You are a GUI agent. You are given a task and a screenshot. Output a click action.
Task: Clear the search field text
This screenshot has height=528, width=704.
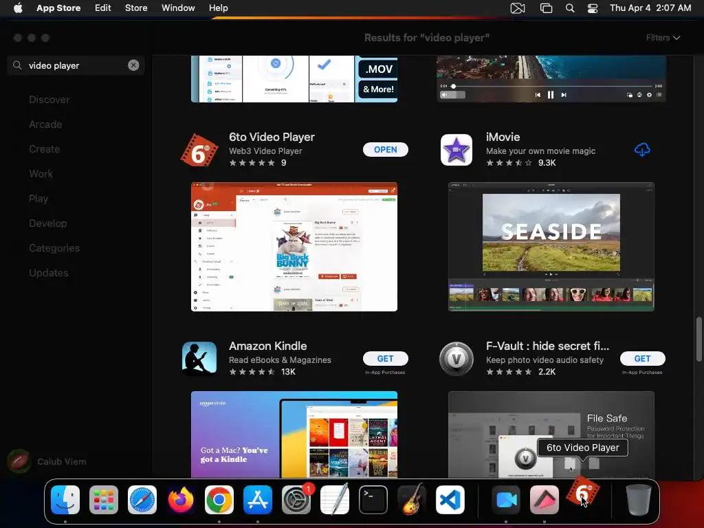click(x=133, y=65)
